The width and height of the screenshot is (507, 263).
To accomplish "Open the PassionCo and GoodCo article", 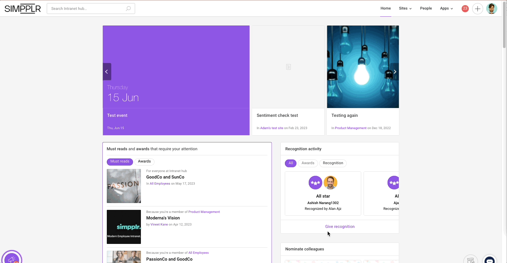I will 169,259.
